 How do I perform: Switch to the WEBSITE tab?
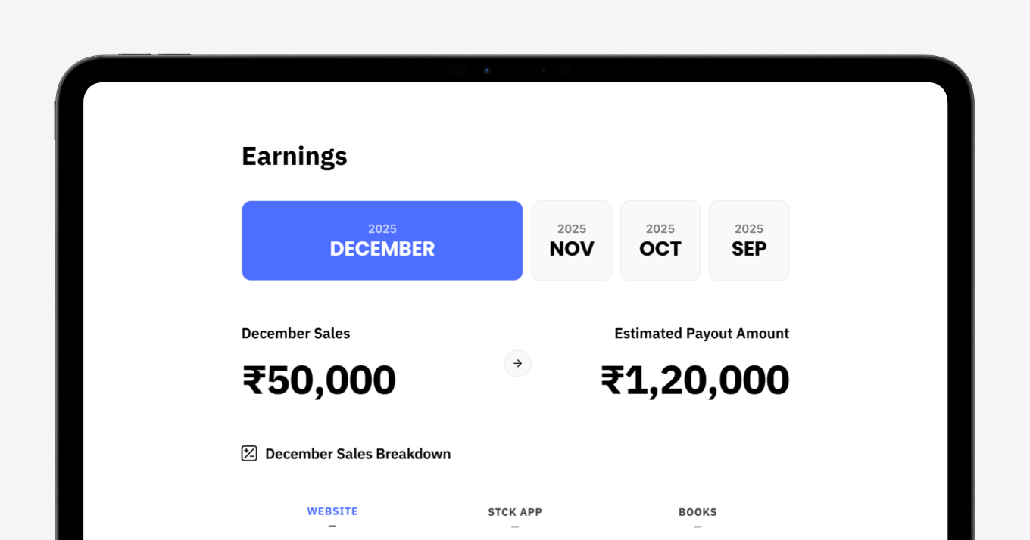click(332, 511)
